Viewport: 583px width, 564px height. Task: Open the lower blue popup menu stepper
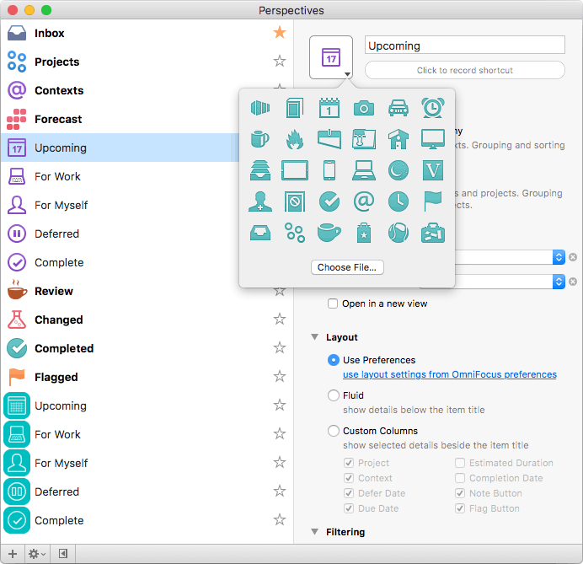[559, 282]
